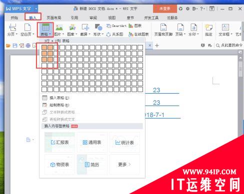Open the 文本框 text box tool
Image resolution: width=244 pixels, height=194 pixels.
click(225, 27)
